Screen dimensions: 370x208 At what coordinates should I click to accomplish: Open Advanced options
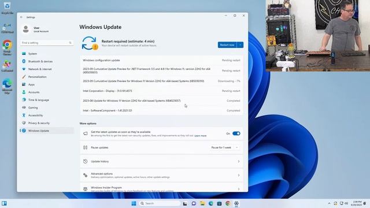(162, 175)
